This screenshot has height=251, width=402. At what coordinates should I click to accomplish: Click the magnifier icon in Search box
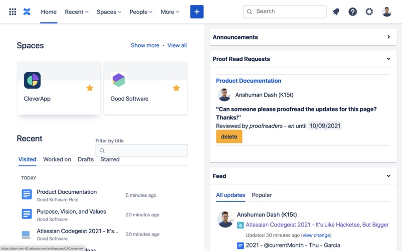pos(249,11)
